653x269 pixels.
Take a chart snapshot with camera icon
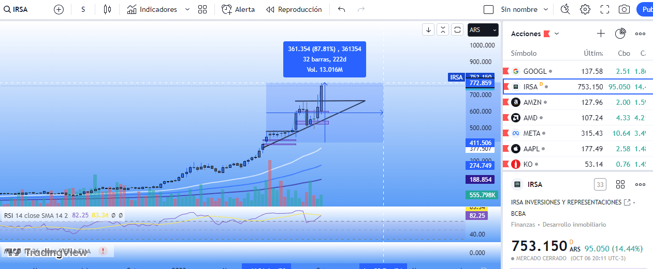625,9
